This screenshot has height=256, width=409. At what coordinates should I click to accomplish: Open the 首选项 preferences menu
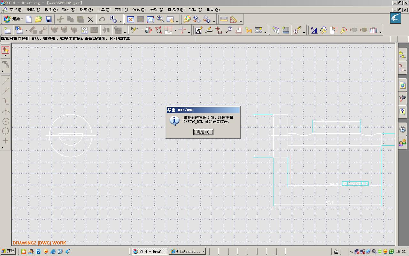click(176, 10)
